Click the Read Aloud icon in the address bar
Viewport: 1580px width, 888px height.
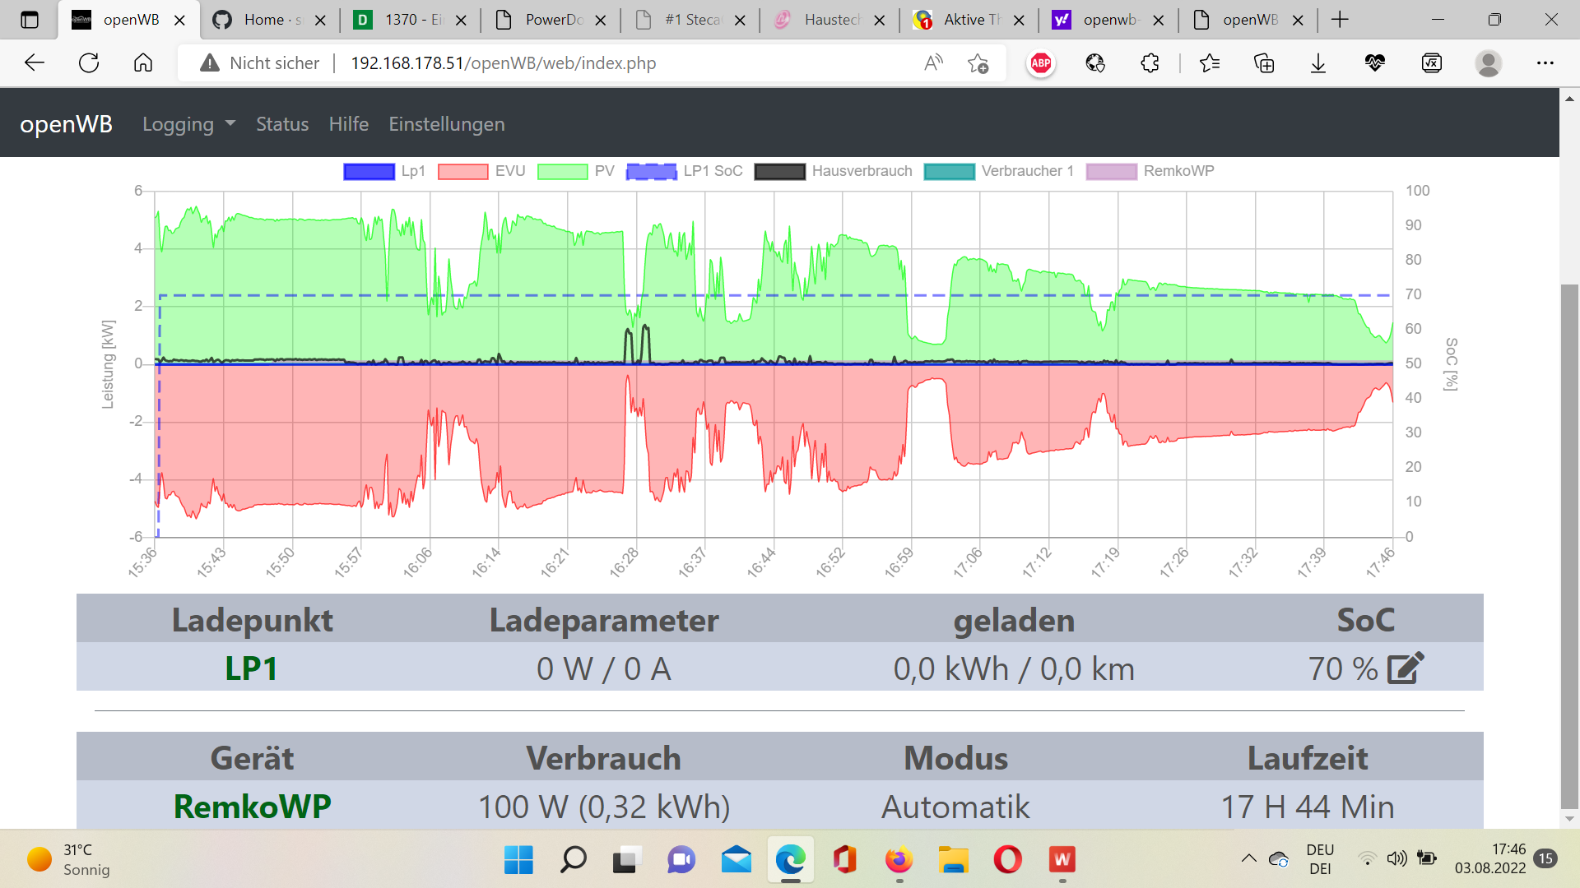pos(933,63)
